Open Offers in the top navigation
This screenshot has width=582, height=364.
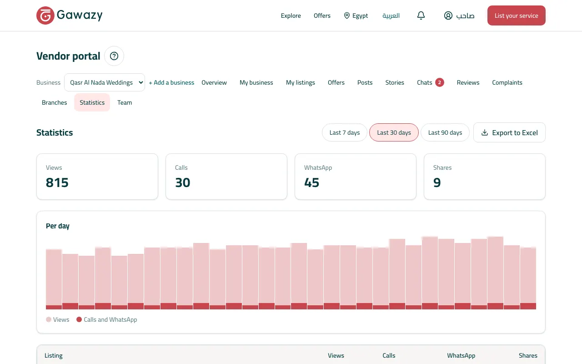[x=322, y=15]
